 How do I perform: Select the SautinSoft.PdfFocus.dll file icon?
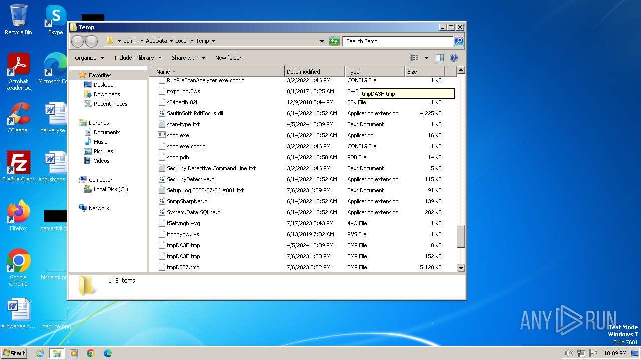(162, 113)
